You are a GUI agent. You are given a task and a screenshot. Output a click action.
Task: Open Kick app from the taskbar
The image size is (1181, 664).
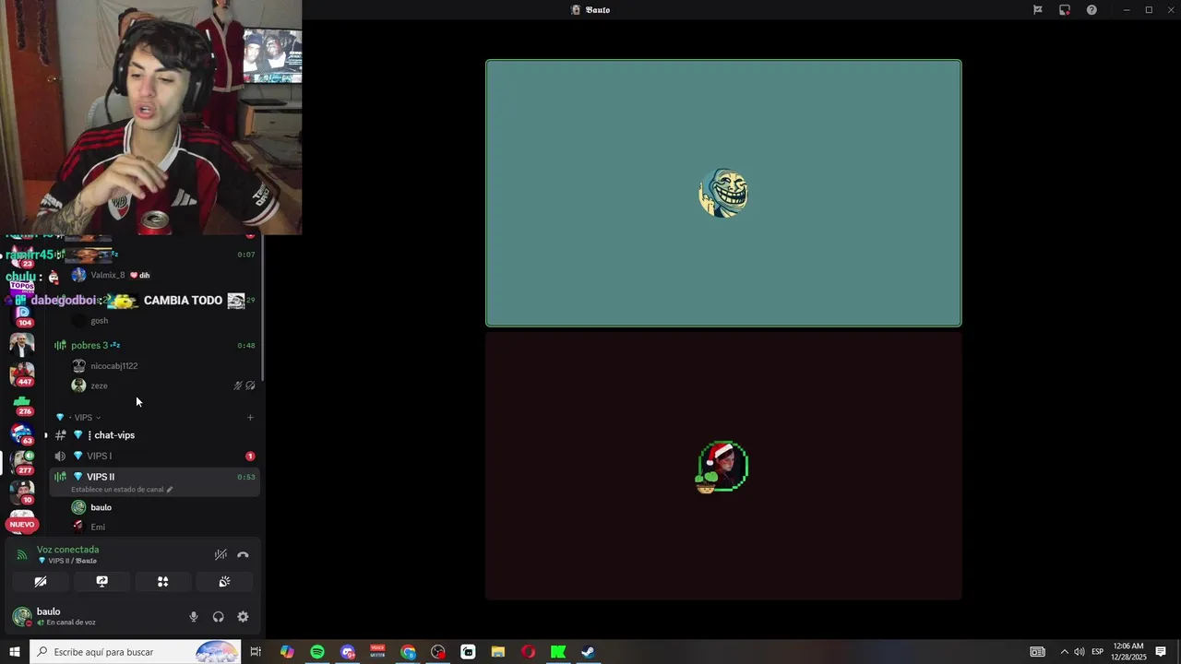(x=558, y=652)
